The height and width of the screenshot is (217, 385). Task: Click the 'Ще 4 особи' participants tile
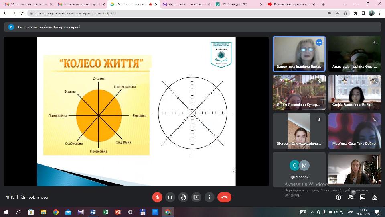click(299, 169)
